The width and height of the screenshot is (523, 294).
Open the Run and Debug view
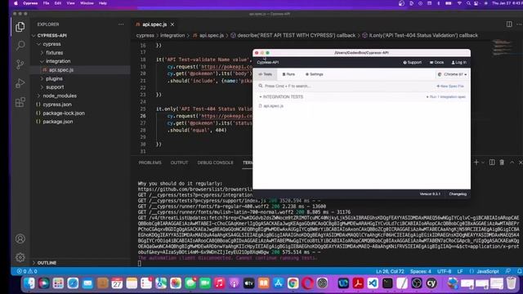20,83
